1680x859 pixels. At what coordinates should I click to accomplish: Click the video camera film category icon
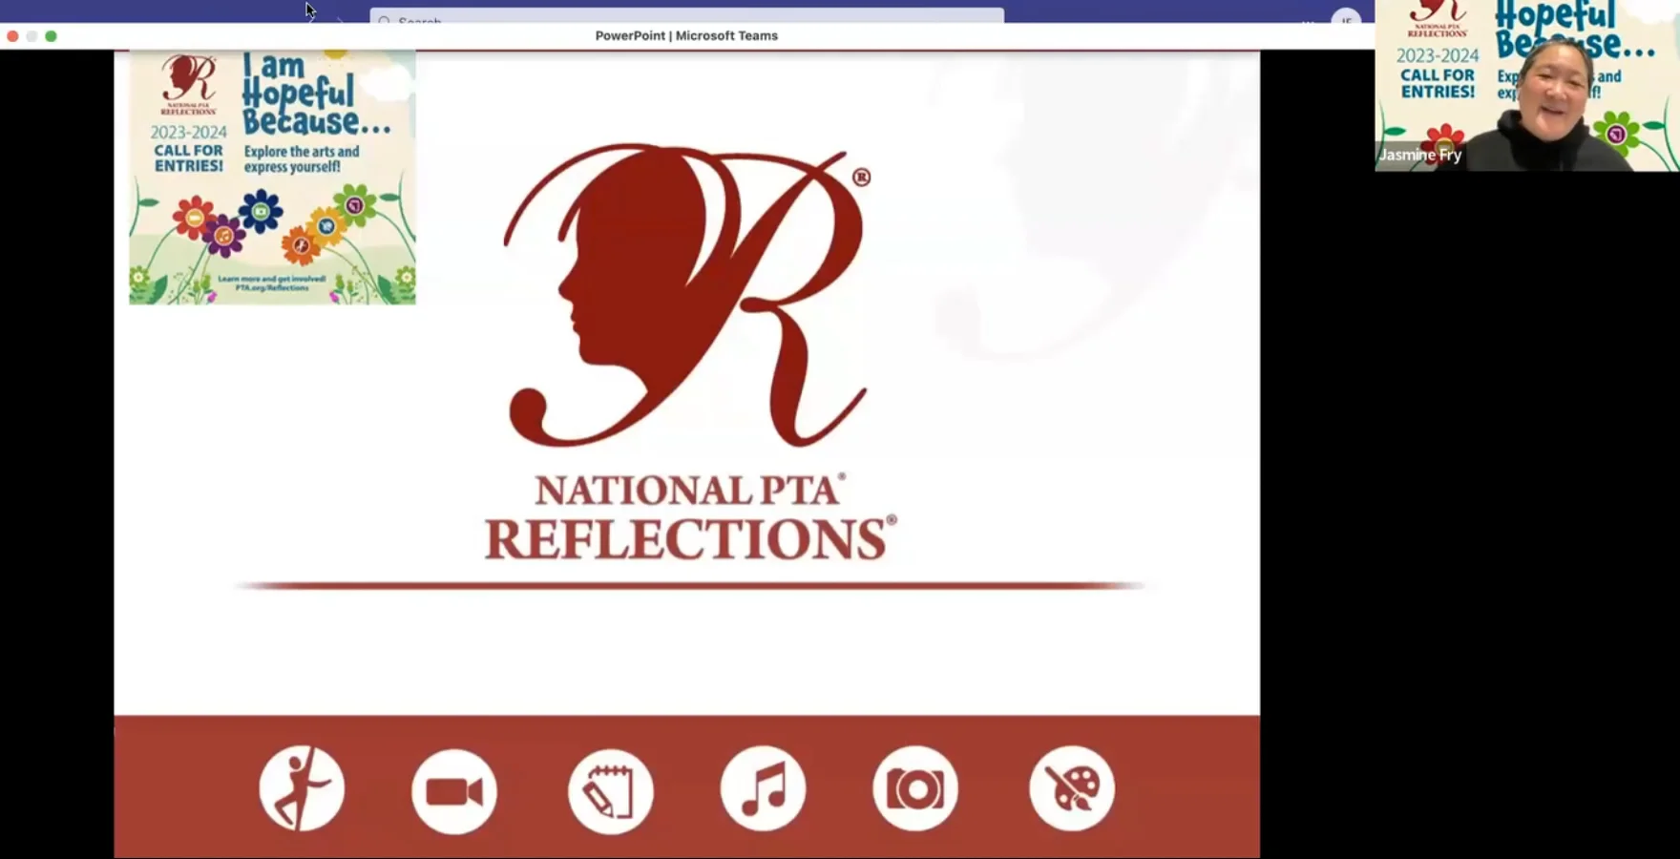[454, 789]
